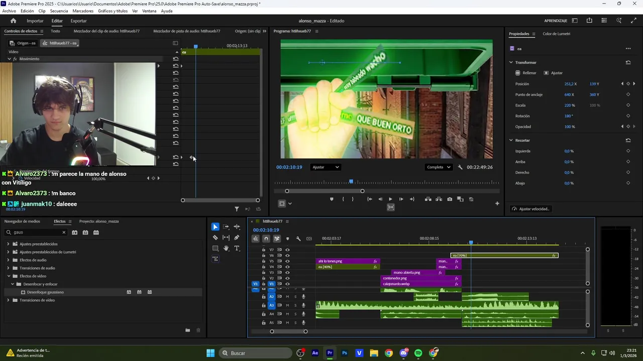Mute audio track A3

tap(287, 305)
